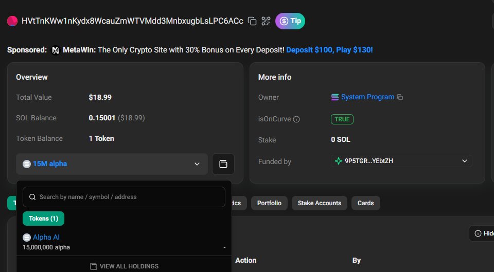
Task: Click the By column header
Action: click(356, 260)
